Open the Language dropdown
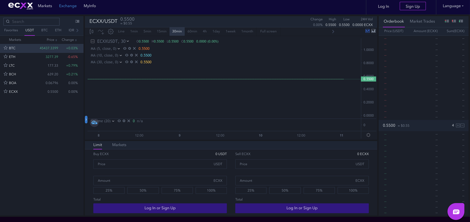This screenshot has height=222, width=470. point(453,6)
